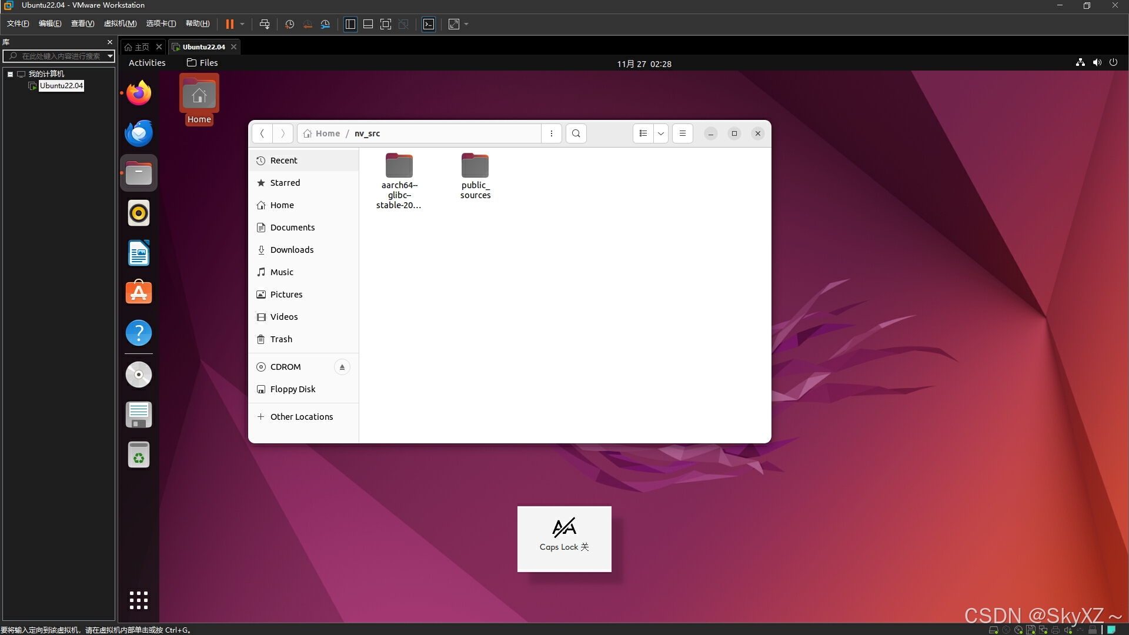Expand the view options dropdown menu
Viewport: 1129px width, 635px height.
[x=660, y=133]
